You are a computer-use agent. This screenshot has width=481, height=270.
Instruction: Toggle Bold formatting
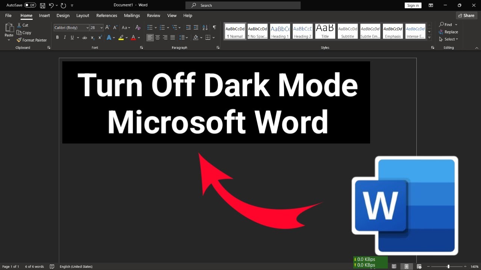click(57, 37)
